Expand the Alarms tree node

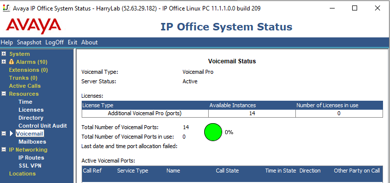[3, 62]
